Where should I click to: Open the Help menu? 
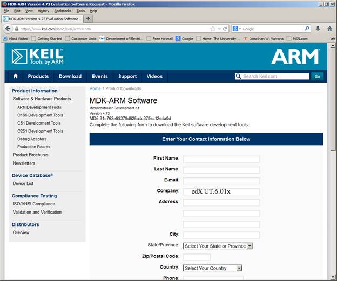pos(93,11)
